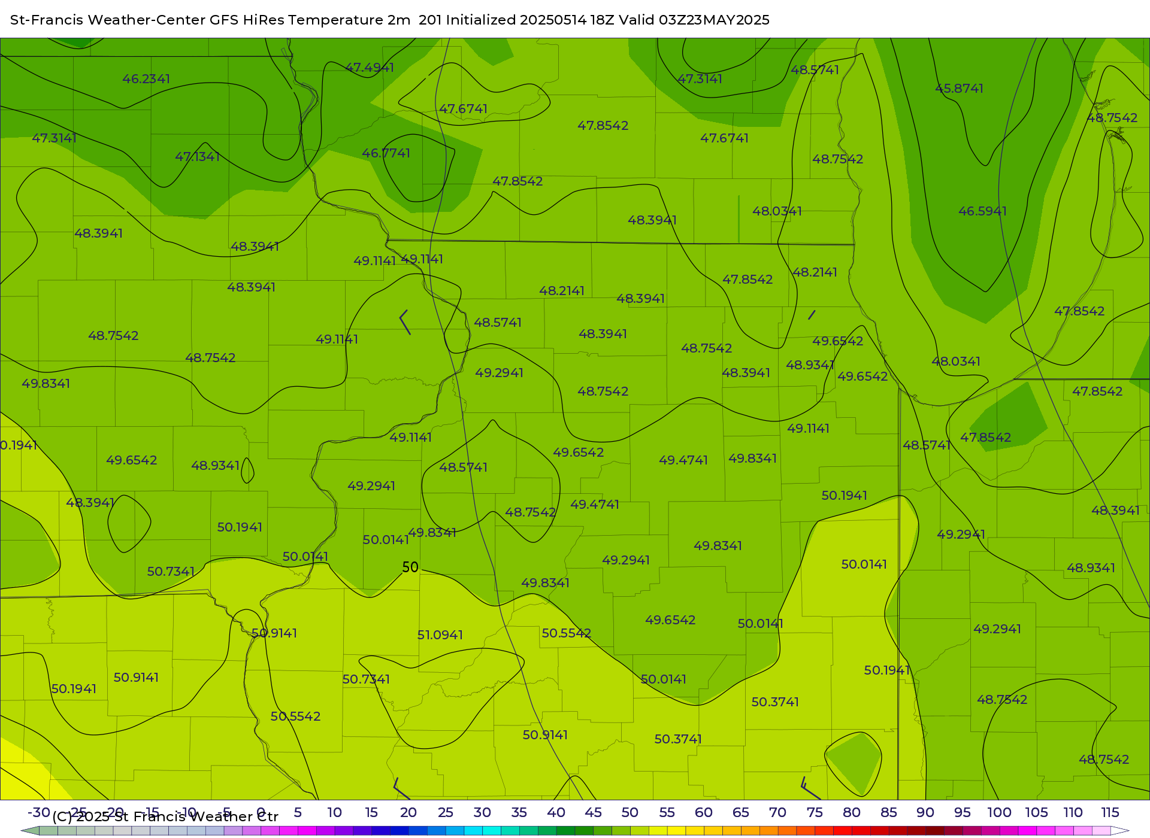Click the 20 label on the color scale
This screenshot has height=838, width=1150.
[408, 813]
